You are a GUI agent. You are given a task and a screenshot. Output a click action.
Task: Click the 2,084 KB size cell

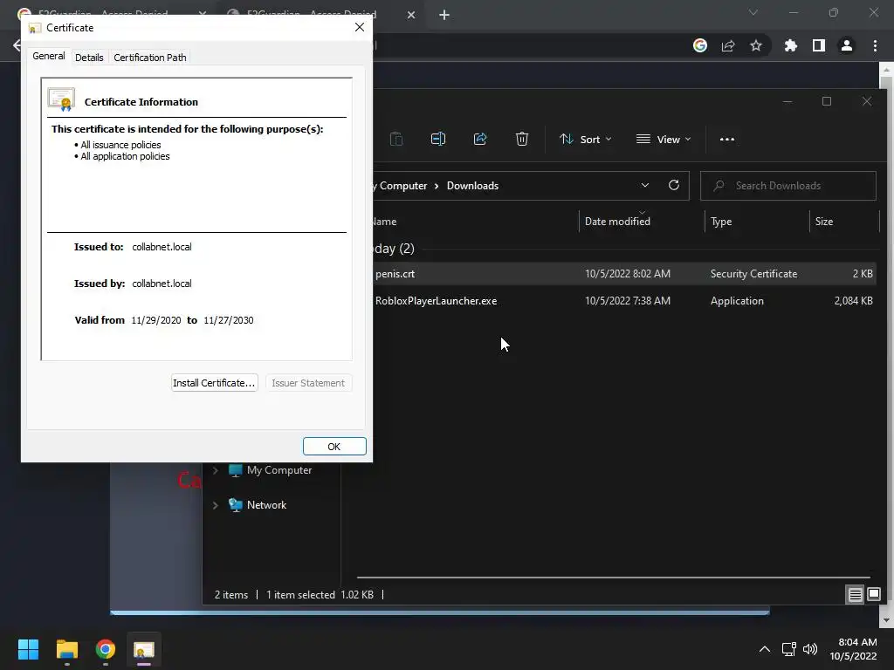point(853,301)
